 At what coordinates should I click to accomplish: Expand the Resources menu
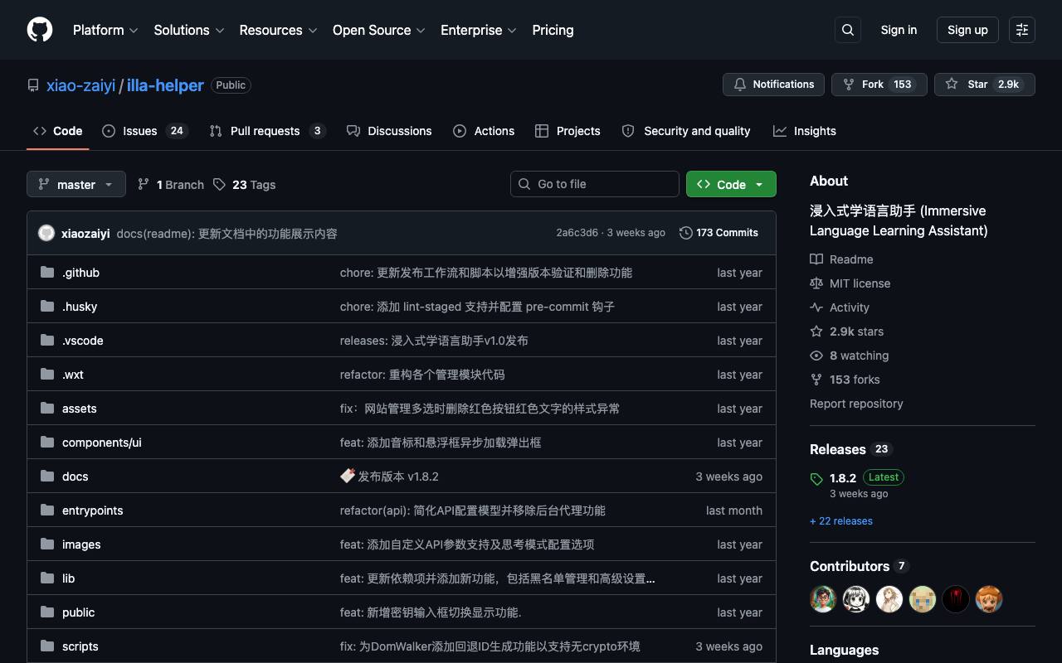point(279,30)
